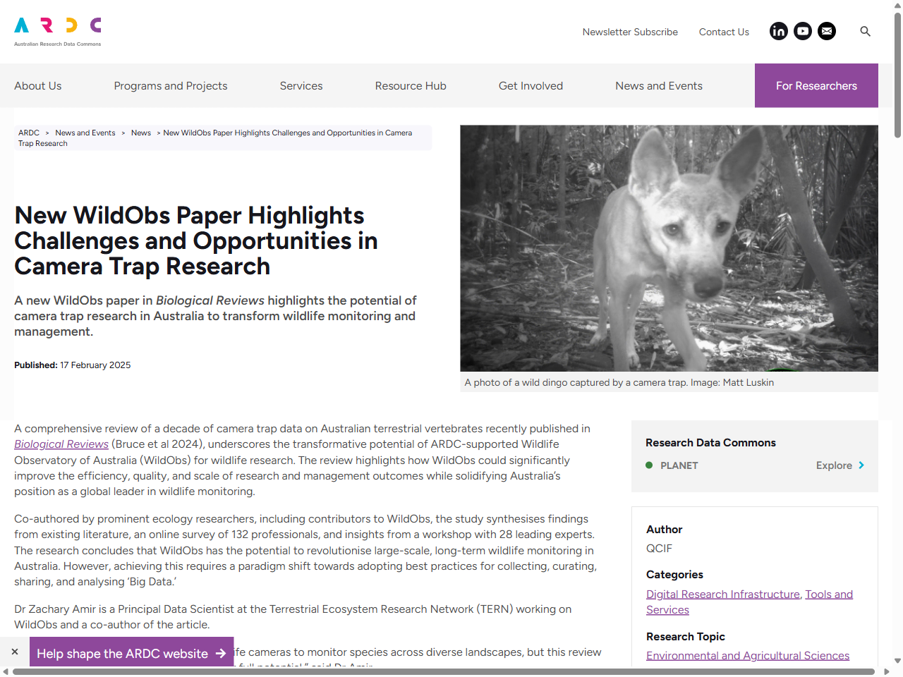903x677 pixels.
Task: Expand the Resource Hub navigation item
Action: tap(411, 85)
